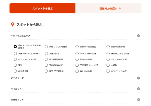The width and height of the screenshot is (151, 106).
Task: Click the chevron beside スポットから選ぶ tab
Action: pos(56,8)
